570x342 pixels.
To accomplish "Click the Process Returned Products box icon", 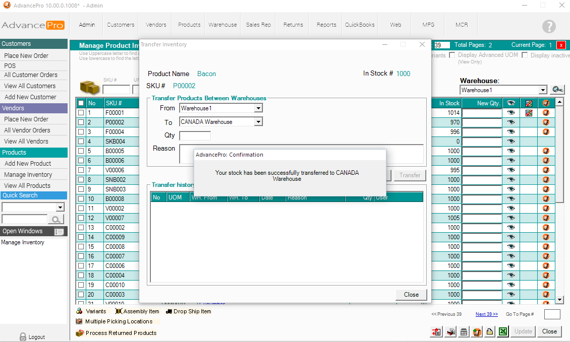I will click(x=79, y=333).
